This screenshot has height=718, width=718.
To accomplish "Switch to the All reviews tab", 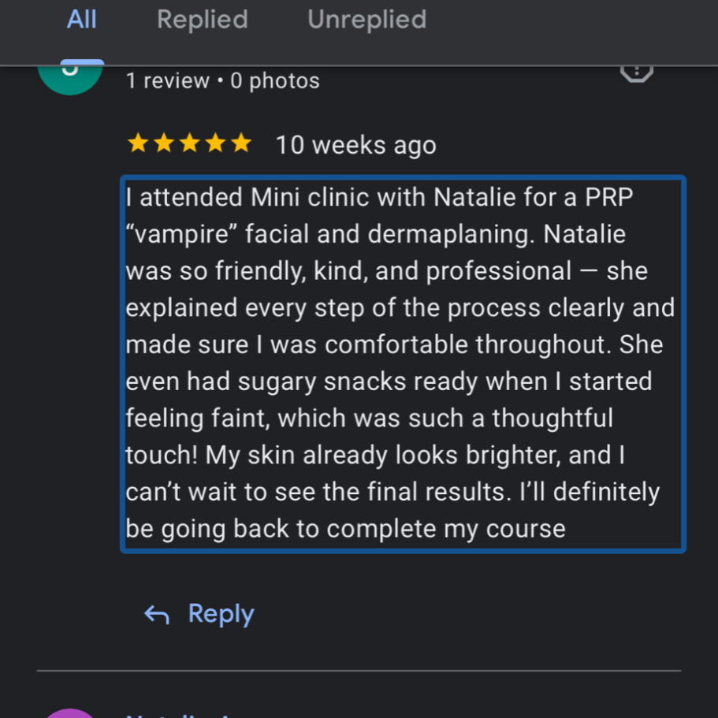I will point(81,20).
